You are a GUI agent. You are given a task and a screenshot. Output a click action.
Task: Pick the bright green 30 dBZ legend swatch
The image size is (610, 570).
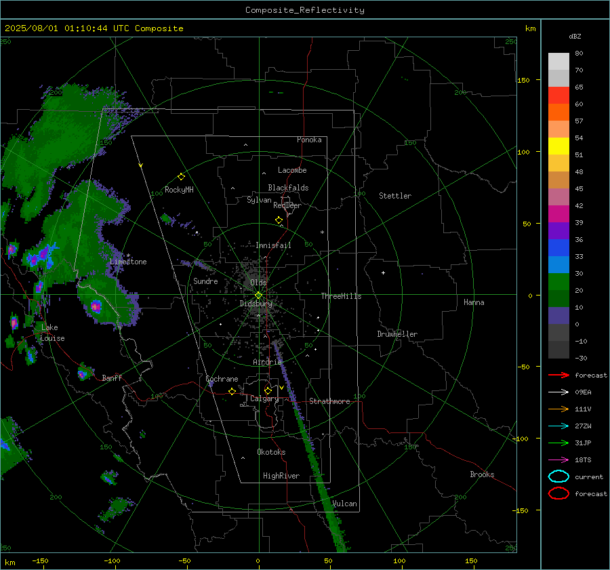558,282
